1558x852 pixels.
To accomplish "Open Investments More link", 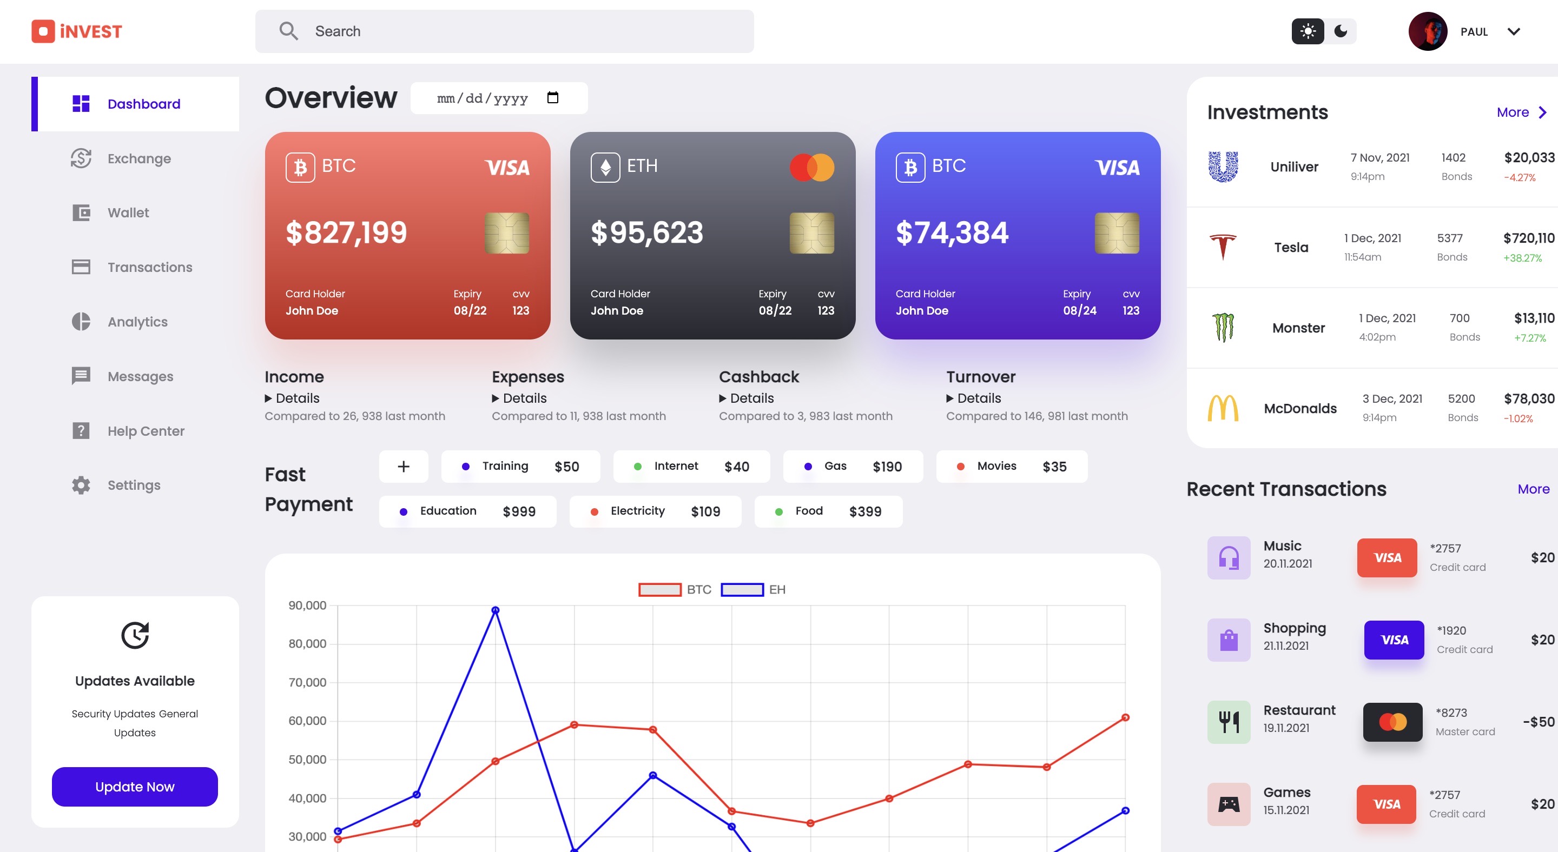I will [1513, 112].
